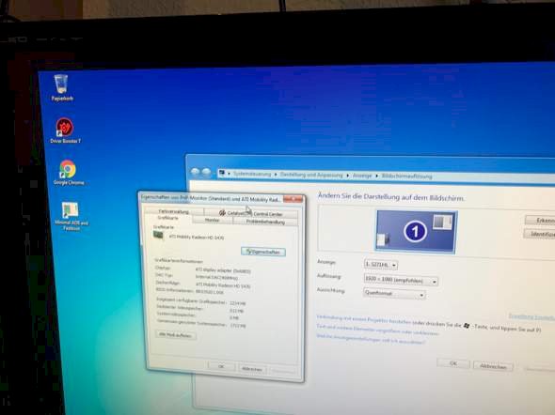Click Bildschirmauflösung in the breadcrumb
Viewport: 555px width, 415px height.
tap(406, 176)
